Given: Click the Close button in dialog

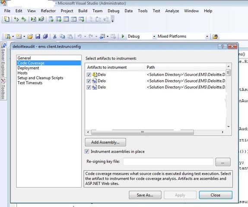Looking at the screenshot, I should tap(216, 195).
